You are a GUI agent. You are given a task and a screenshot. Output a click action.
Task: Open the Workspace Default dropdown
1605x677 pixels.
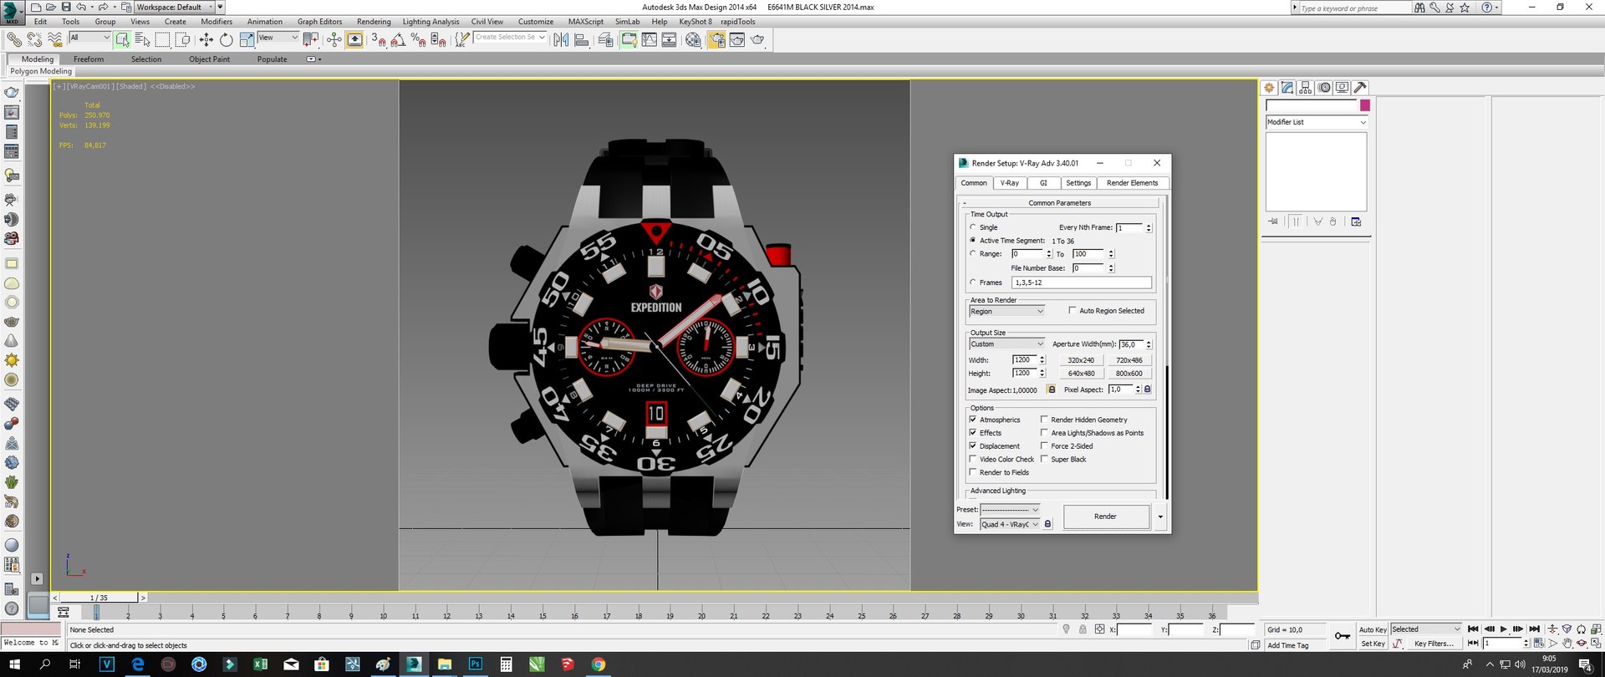coord(175,7)
